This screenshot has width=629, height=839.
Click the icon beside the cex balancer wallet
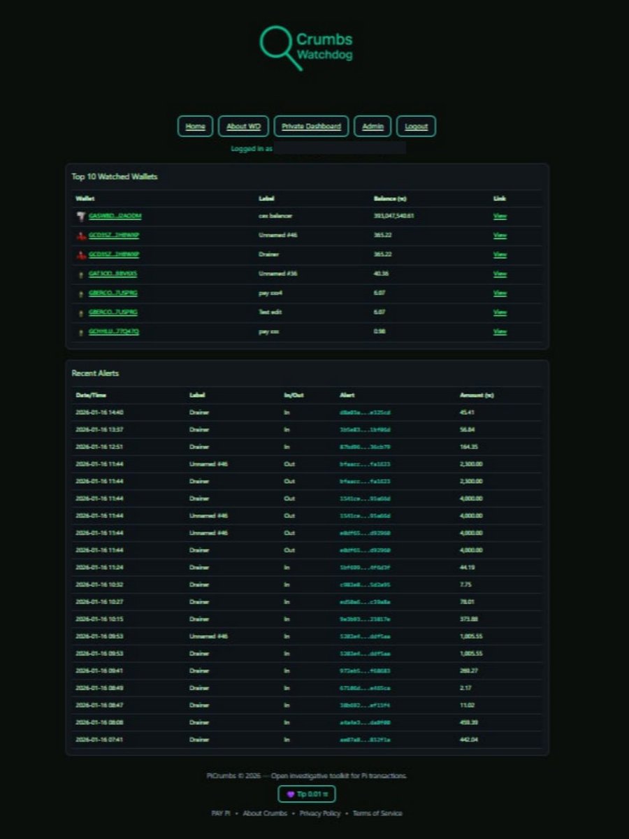tap(81, 216)
